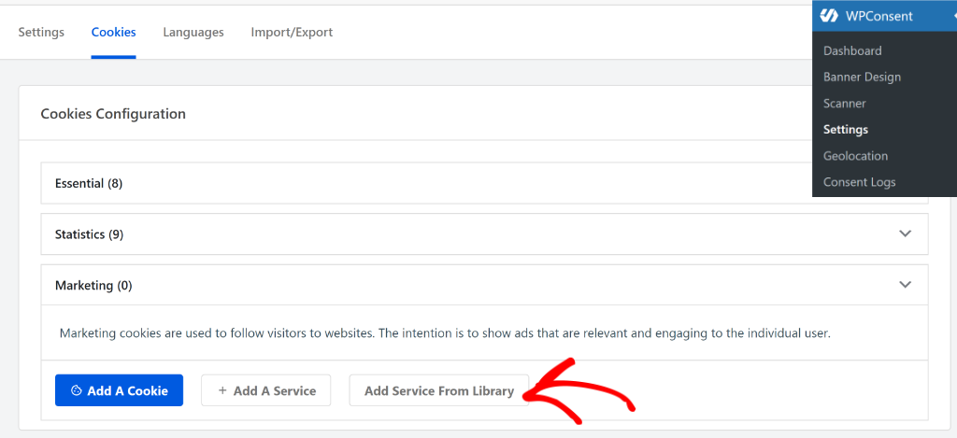Click the Marketing (0) heading

tap(93, 285)
